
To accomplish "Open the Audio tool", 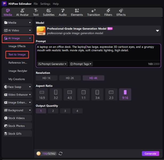I will click(x=63, y=13).
